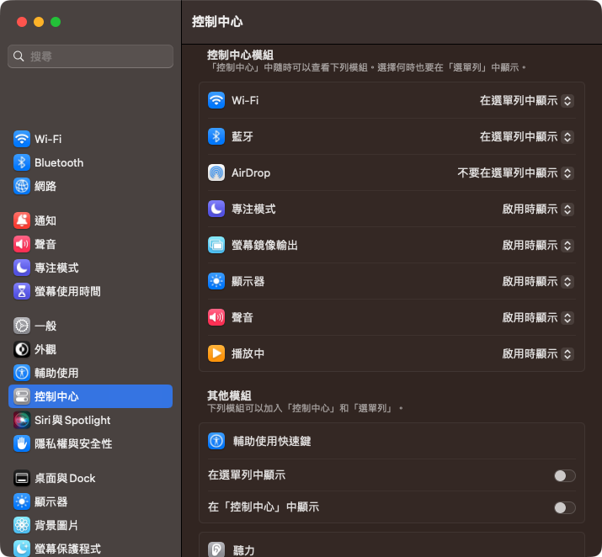Click the 聽力 ear icon

click(x=216, y=549)
